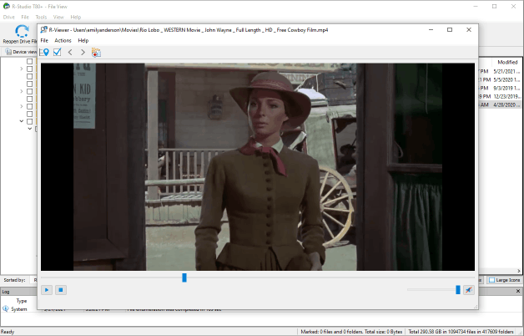Image resolution: width=524 pixels, height=336 pixels.
Task: Click the horizontal scrollbar right arrow in file list
Action: tap(519, 271)
